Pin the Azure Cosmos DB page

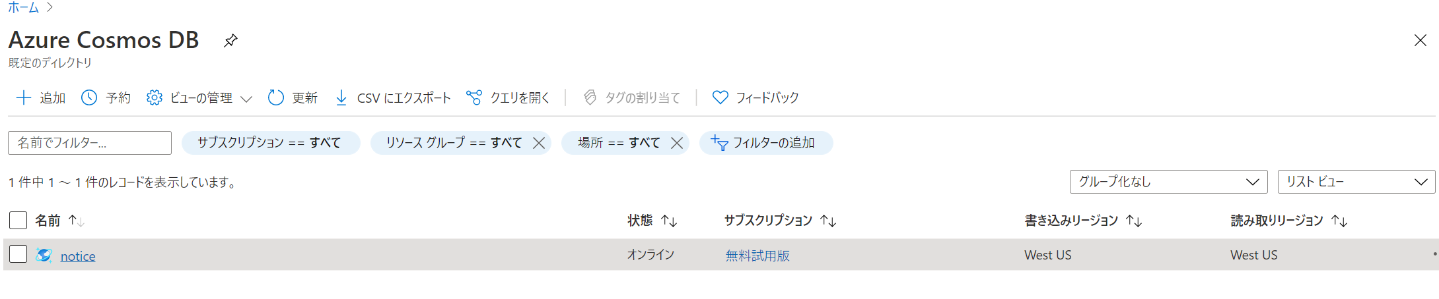pyautogui.click(x=230, y=41)
